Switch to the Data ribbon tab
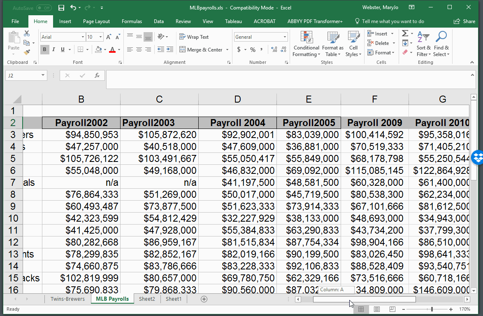483x316 pixels. (159, 21)
